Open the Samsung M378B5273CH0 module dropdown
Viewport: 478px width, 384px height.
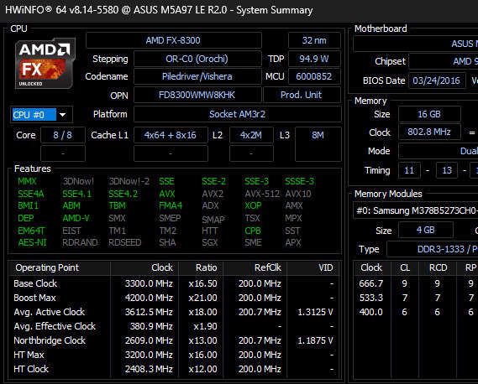[416, 210]
